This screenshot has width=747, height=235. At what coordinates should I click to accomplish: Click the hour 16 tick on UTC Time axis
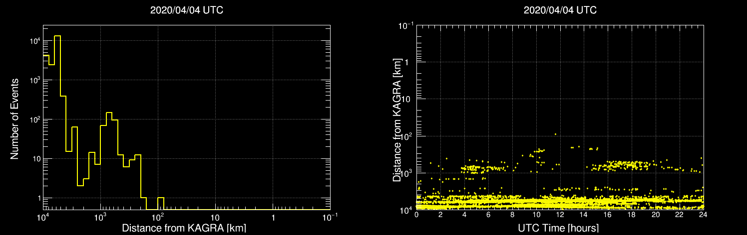[x=608, y=214]
